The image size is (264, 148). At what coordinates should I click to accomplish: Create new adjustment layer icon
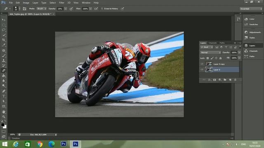pyautogui.click(x=220, y=80)
